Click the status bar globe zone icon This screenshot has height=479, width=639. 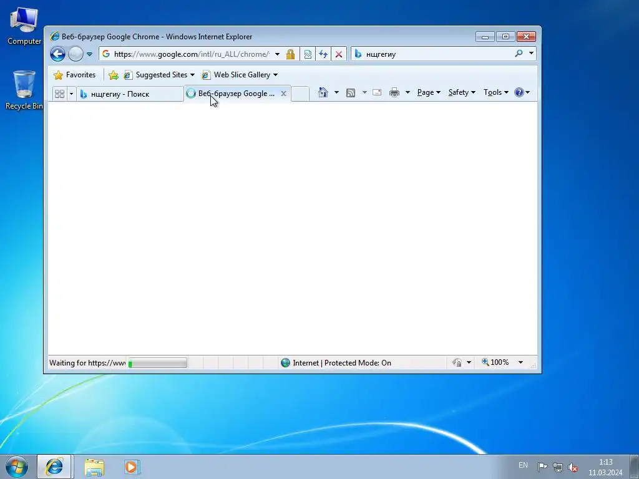[285, 362]
